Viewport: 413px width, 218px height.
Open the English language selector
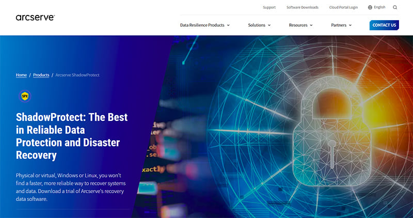[x=377, y=7]
